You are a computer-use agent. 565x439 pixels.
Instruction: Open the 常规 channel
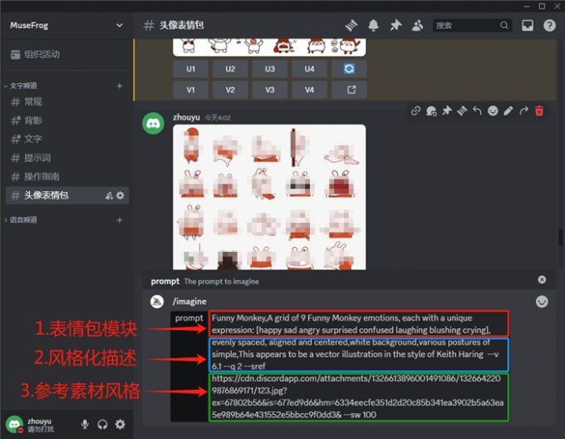(67, 102)
